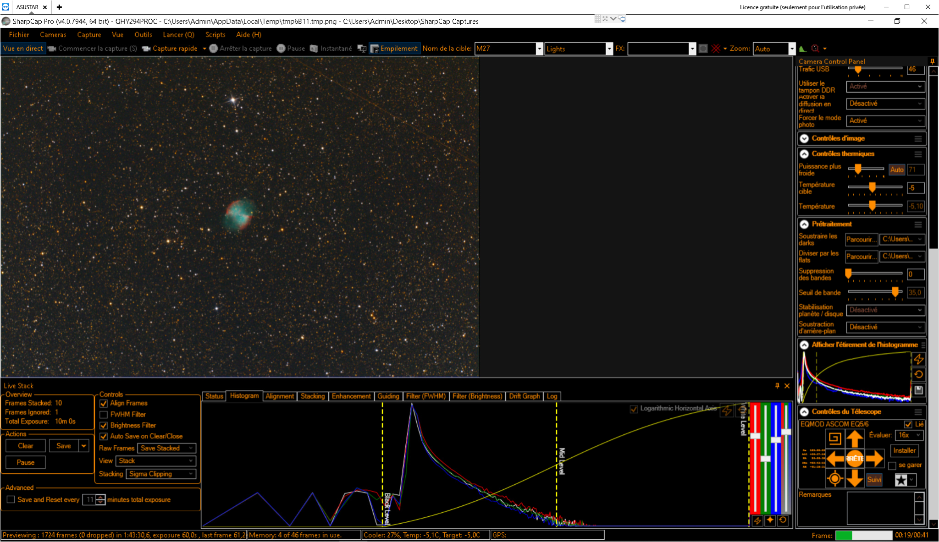Open the Scripts menu
Viewport: 939px width, 542px height.
pos(215,35)
